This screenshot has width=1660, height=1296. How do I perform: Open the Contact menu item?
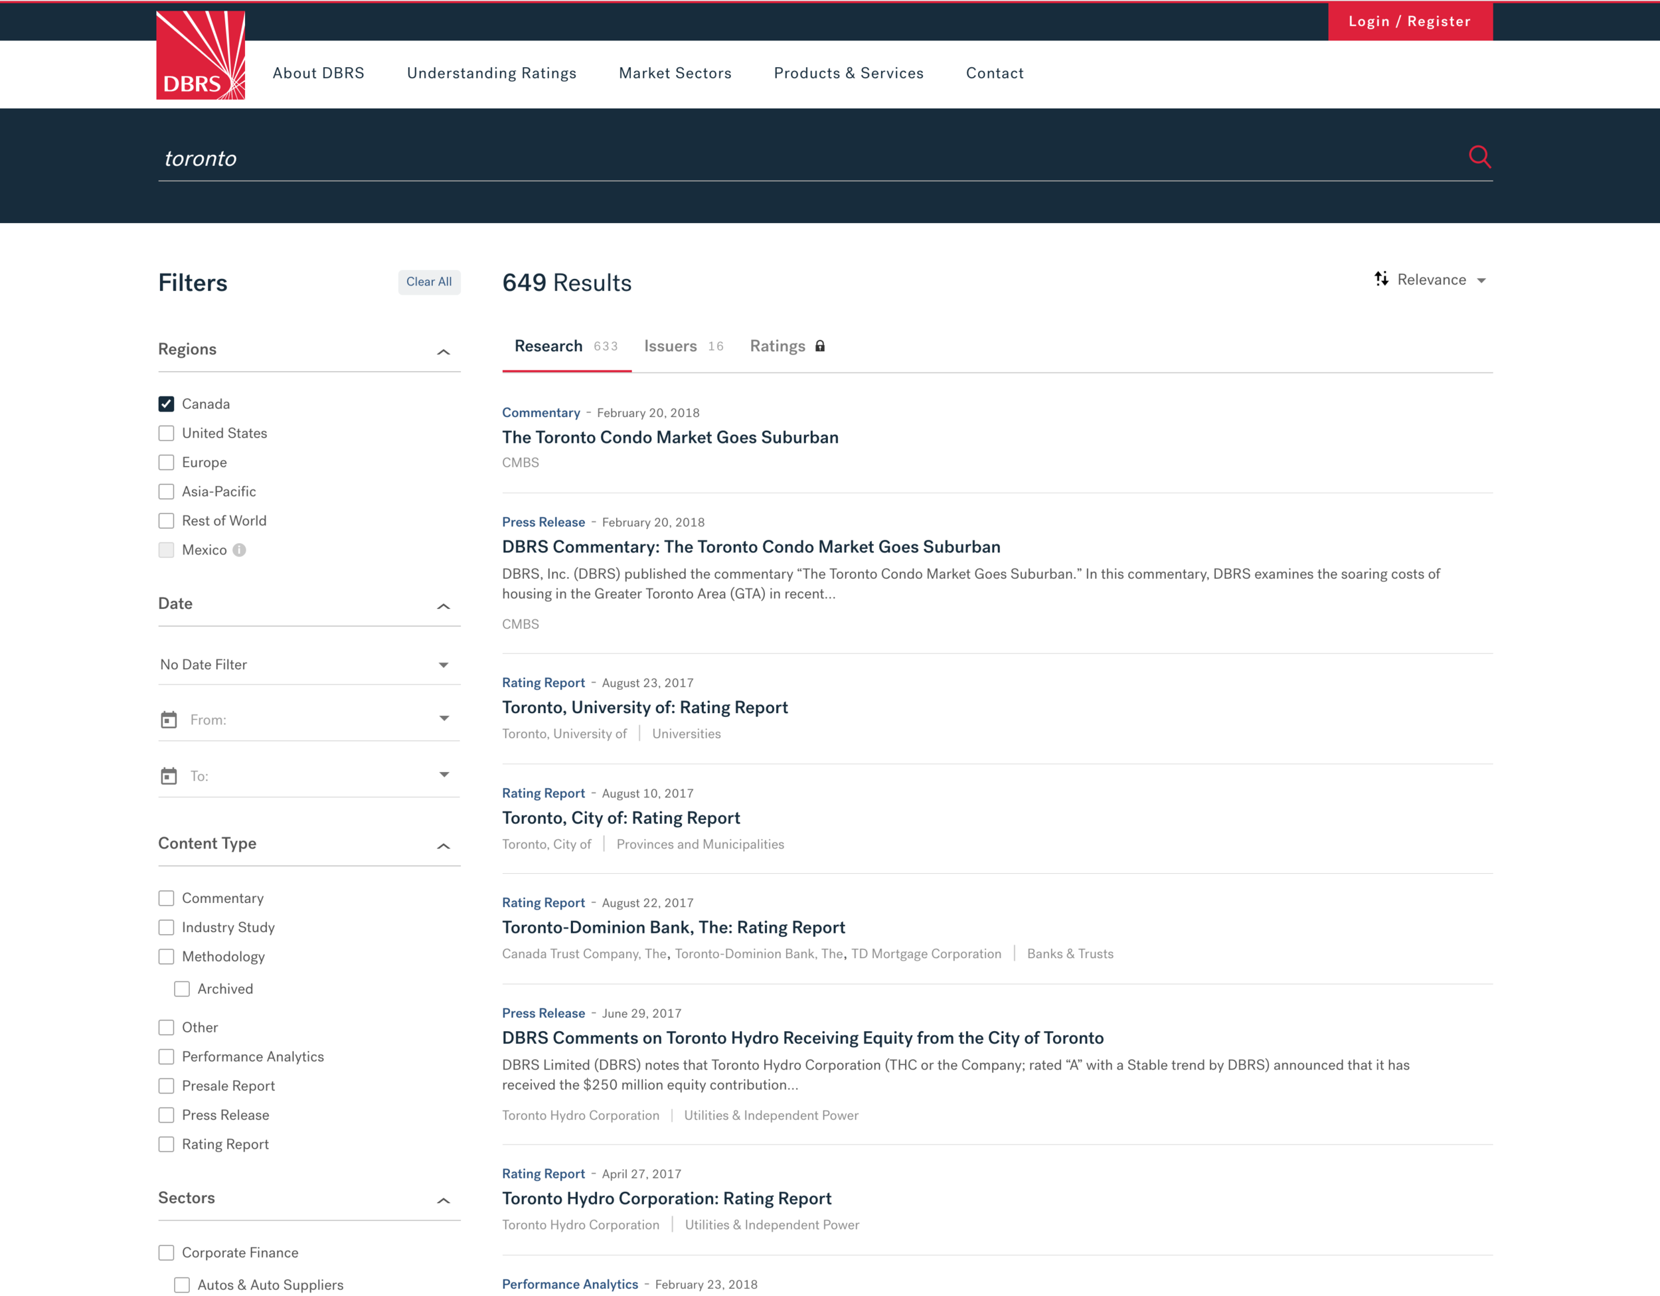coord(994,73)
